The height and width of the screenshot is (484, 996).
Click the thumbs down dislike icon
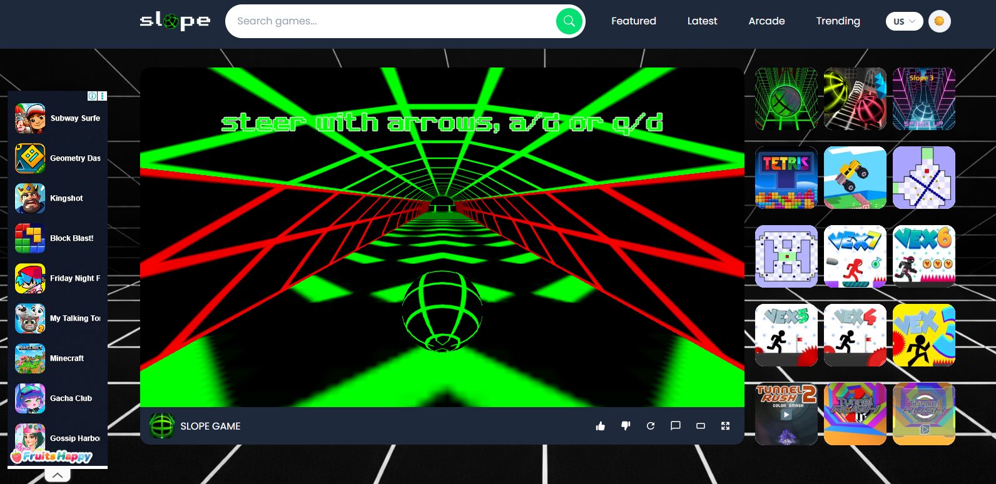pos(626,426)
